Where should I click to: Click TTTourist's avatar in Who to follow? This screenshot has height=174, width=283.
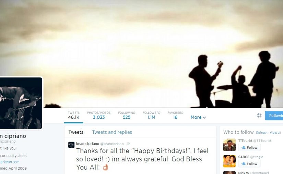229,145
